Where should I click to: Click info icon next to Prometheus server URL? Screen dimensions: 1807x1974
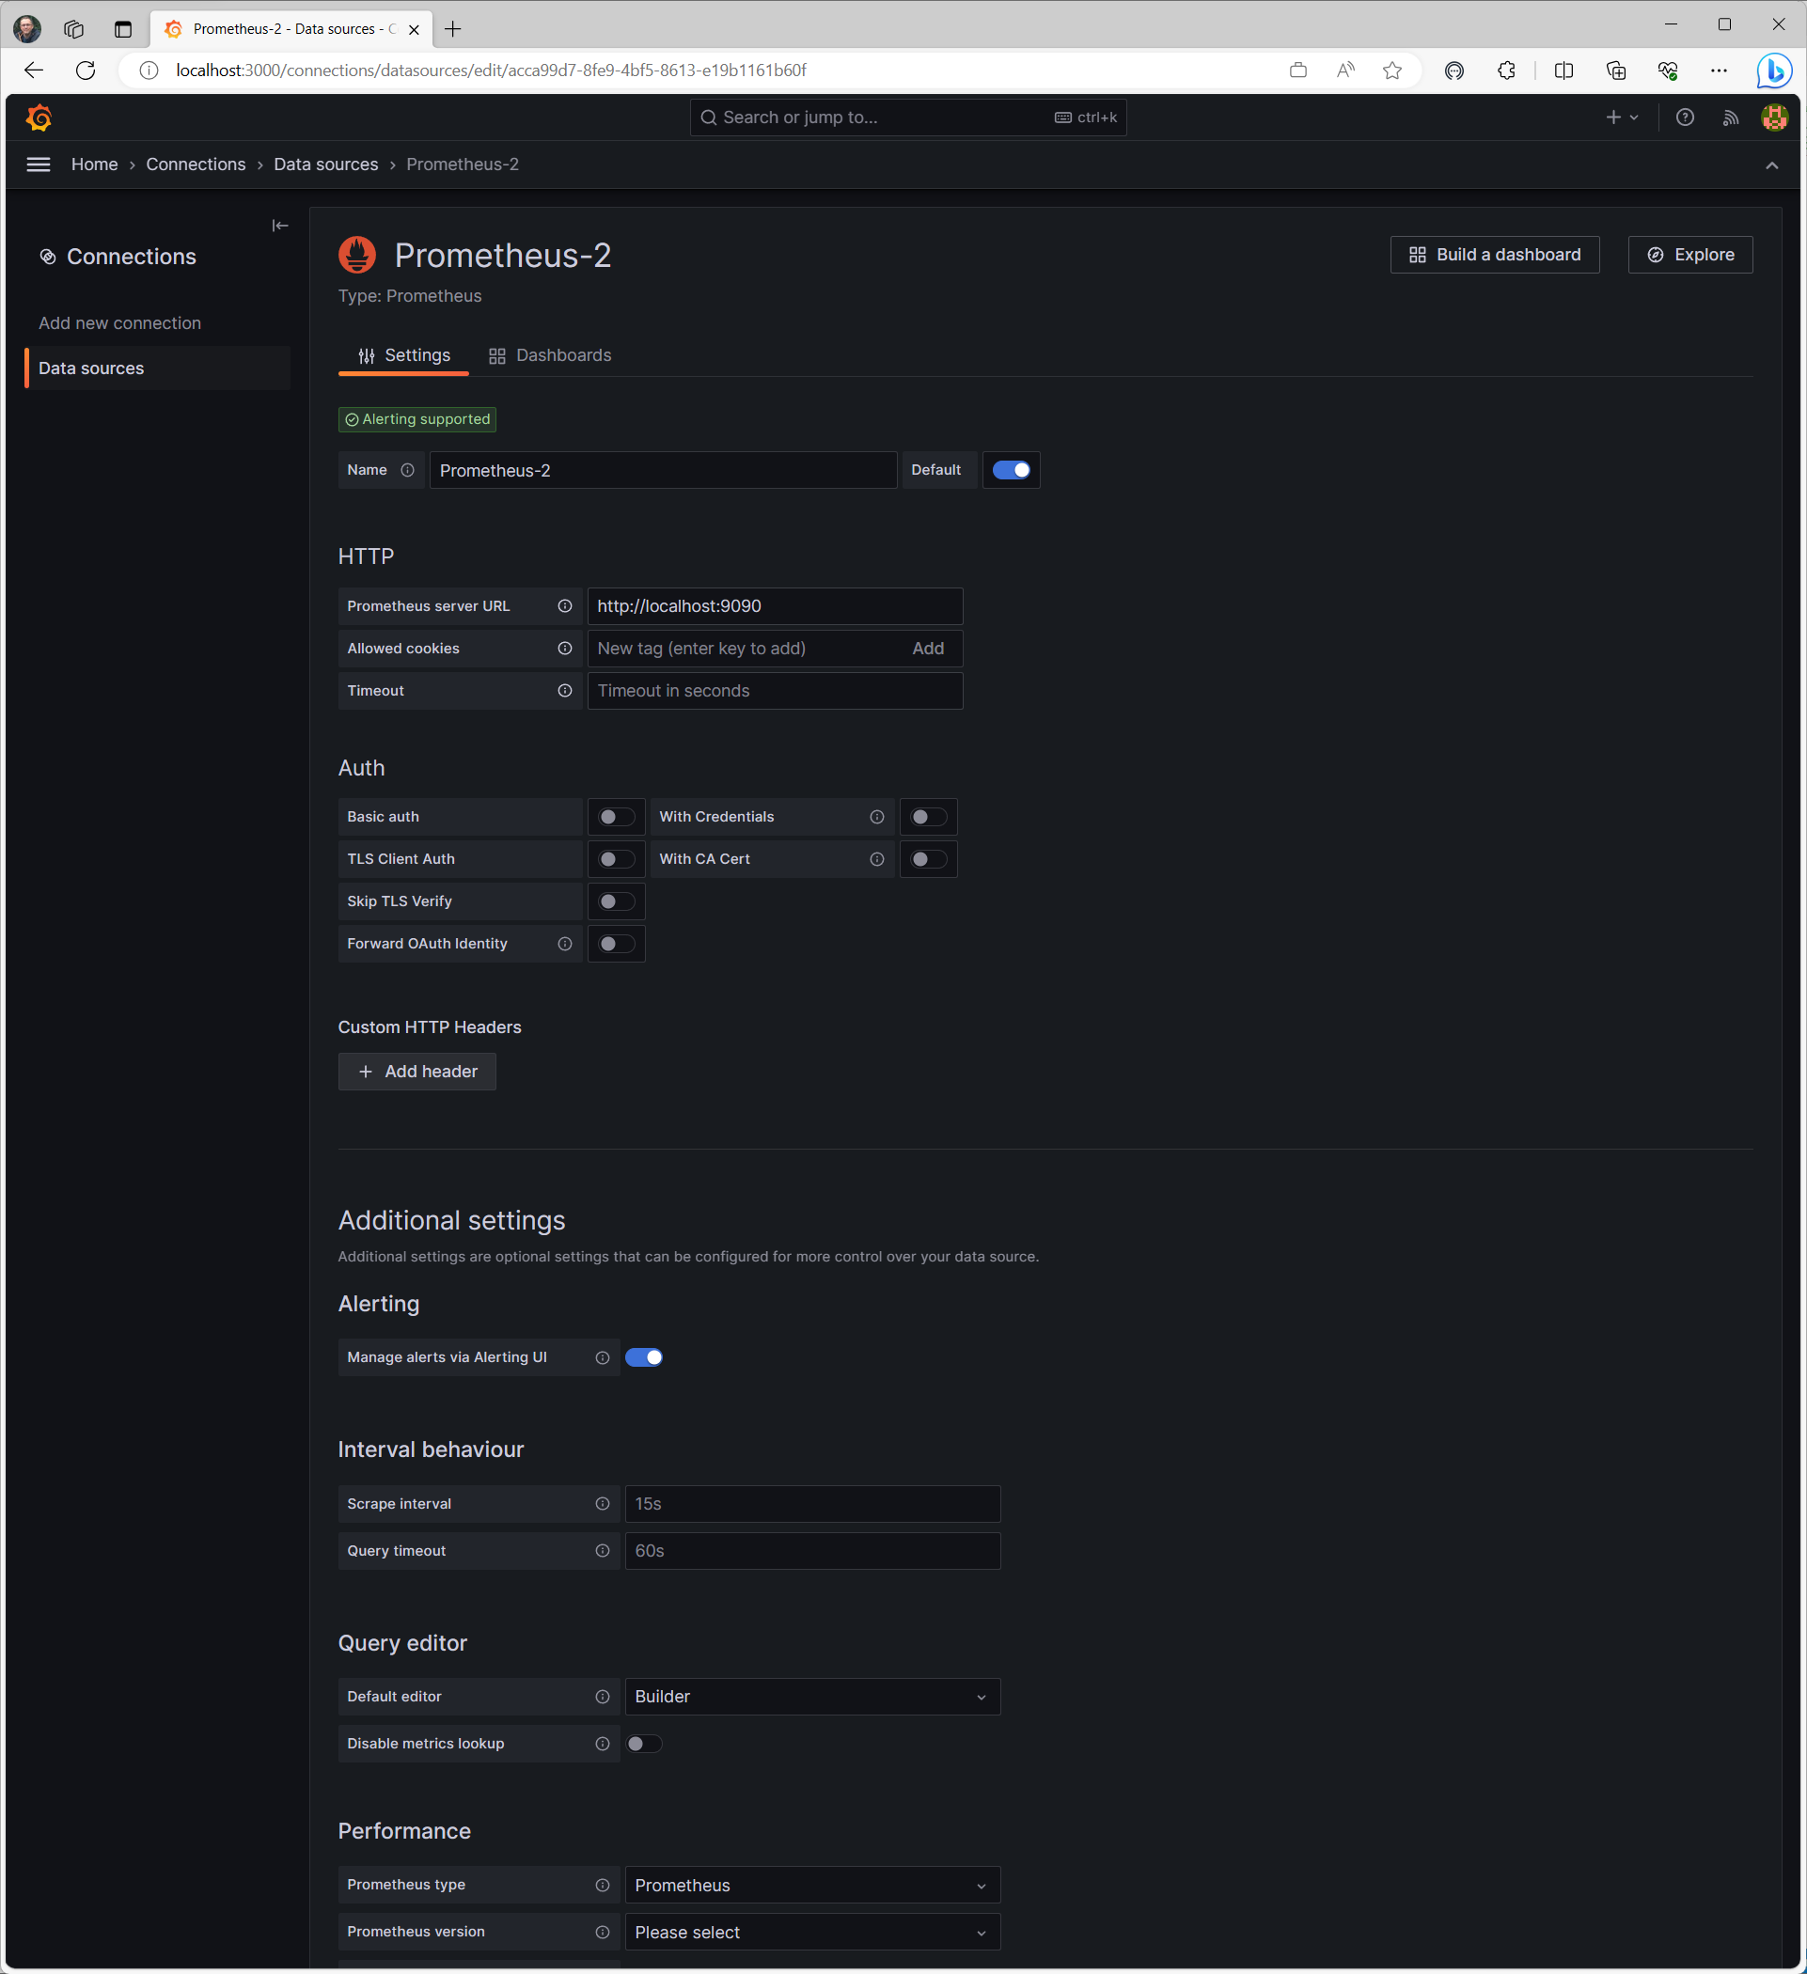[x=565, y=606]
